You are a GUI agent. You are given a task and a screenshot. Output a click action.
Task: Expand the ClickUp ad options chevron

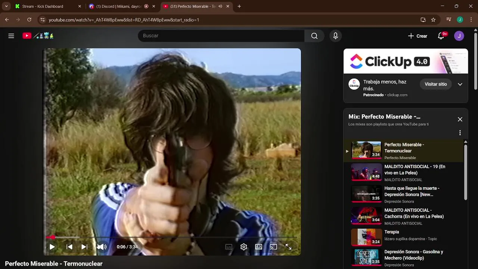[460, 84]
